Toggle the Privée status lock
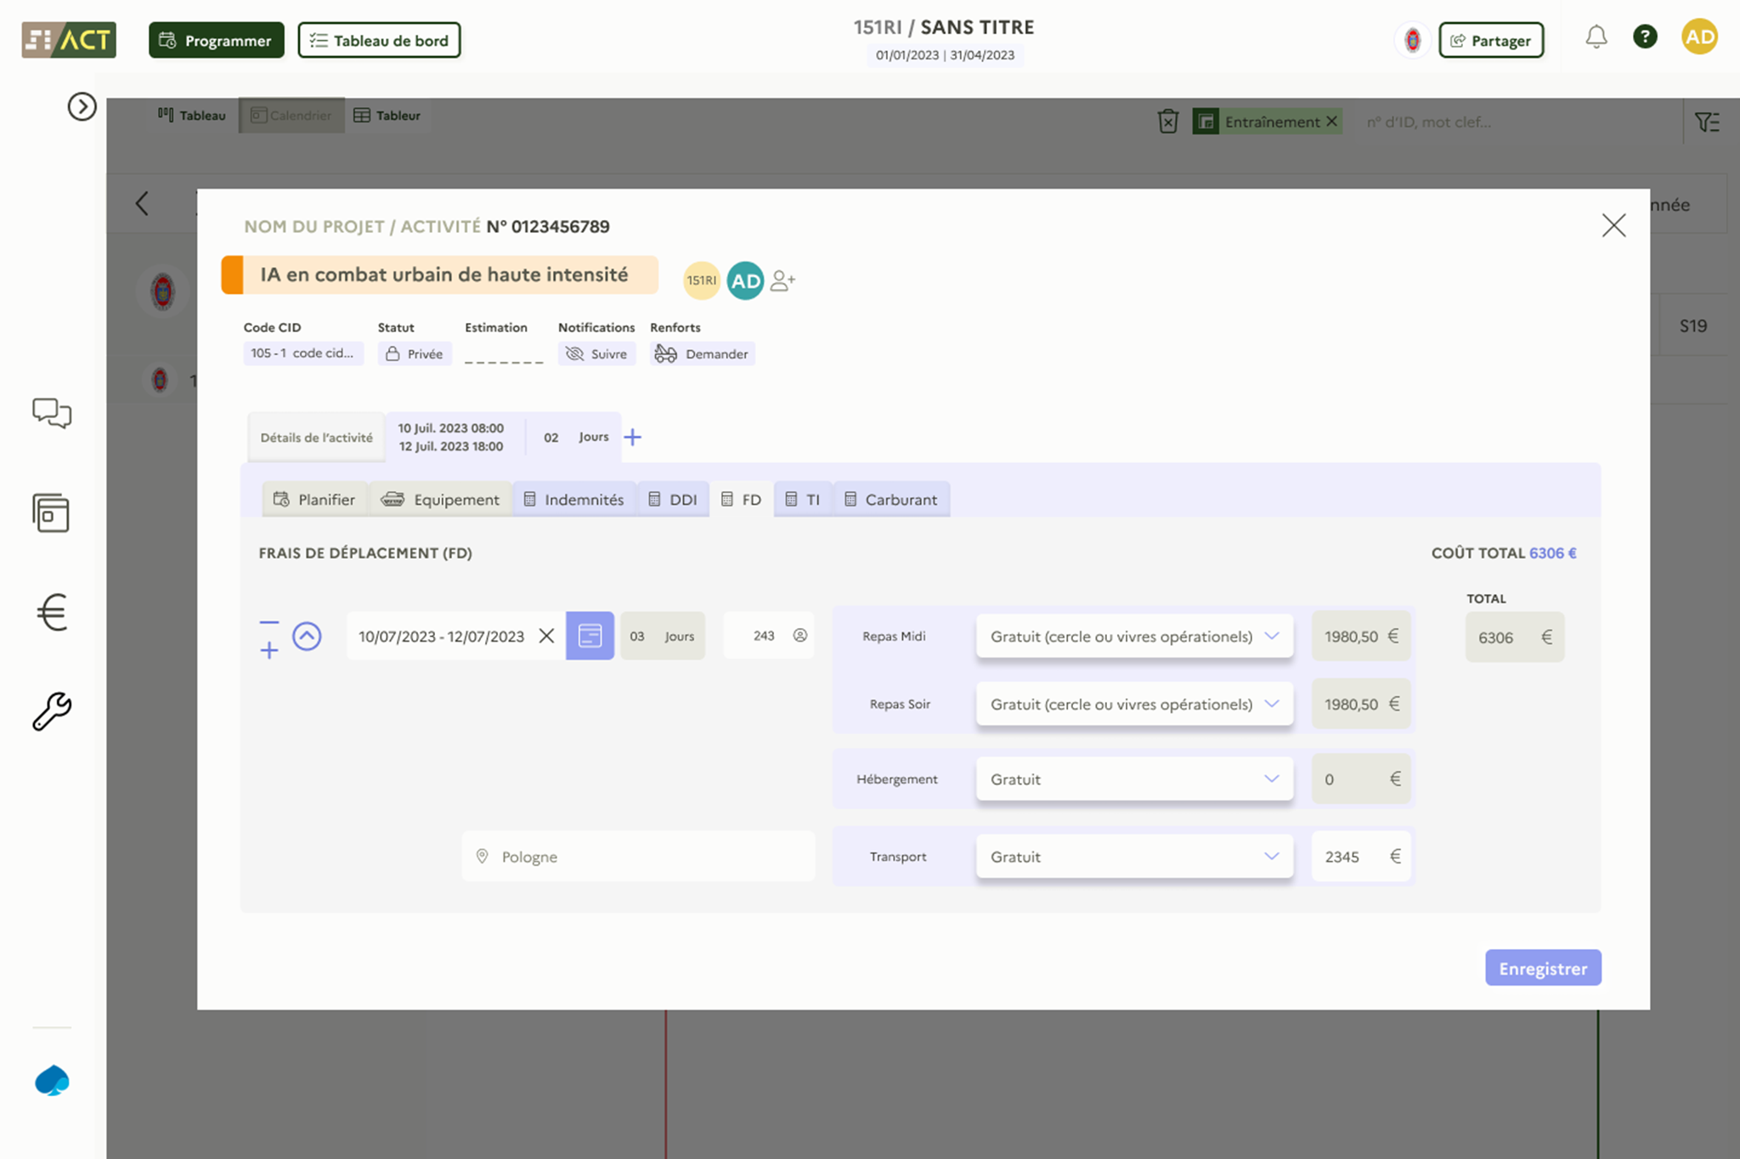The height and width of the screenshot is (1159, 1740). coord(414,353)
